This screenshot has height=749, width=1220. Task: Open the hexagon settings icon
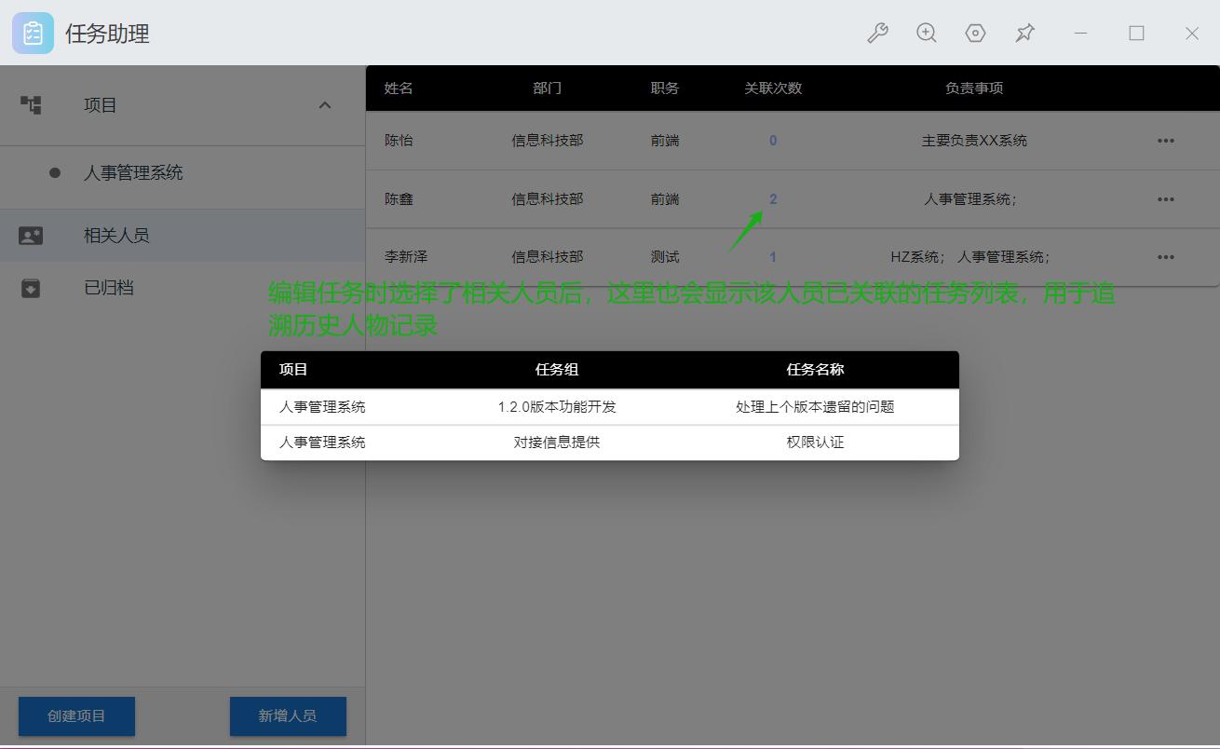975,34
